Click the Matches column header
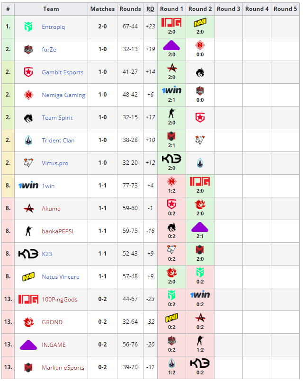This screenshot has height=381, width=304. pyautogui.click(x=102, y=9)
